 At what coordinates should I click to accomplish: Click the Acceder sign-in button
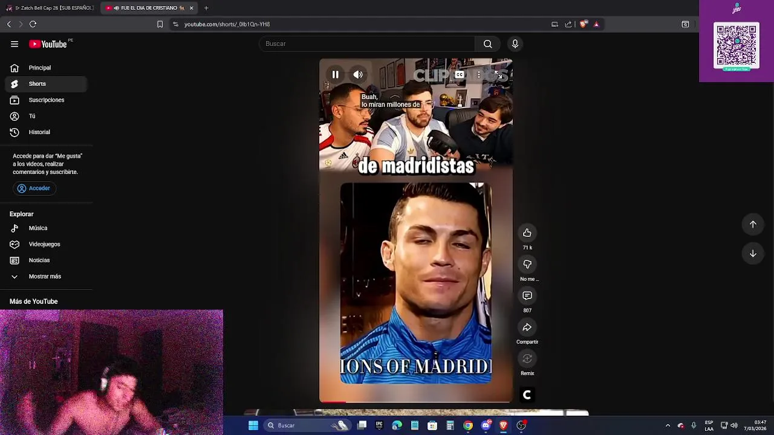point(34,188)
